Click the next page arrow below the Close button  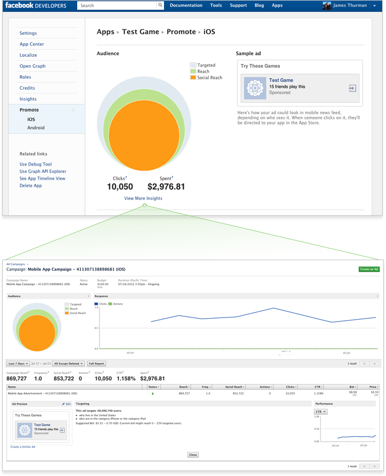point(375,466)
